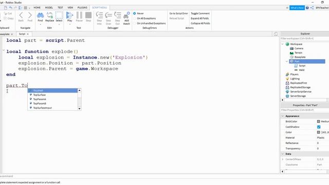This screenshot has width=329, height=185.
Task: Start Play test
Action: [x=69, y=17]
